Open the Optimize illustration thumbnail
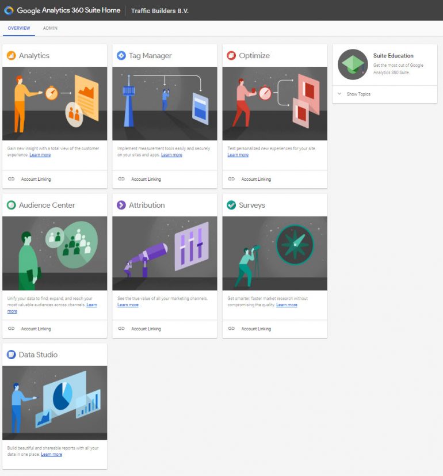The image size is (443, 476). coord(274,104)
